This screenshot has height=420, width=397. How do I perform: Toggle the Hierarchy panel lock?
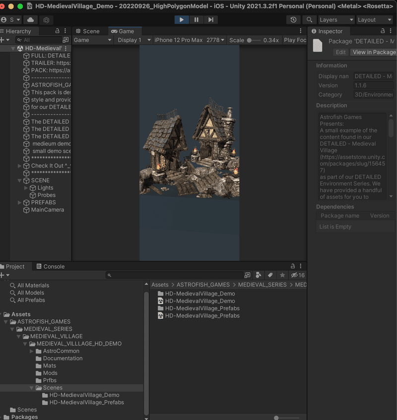(57, 31)
